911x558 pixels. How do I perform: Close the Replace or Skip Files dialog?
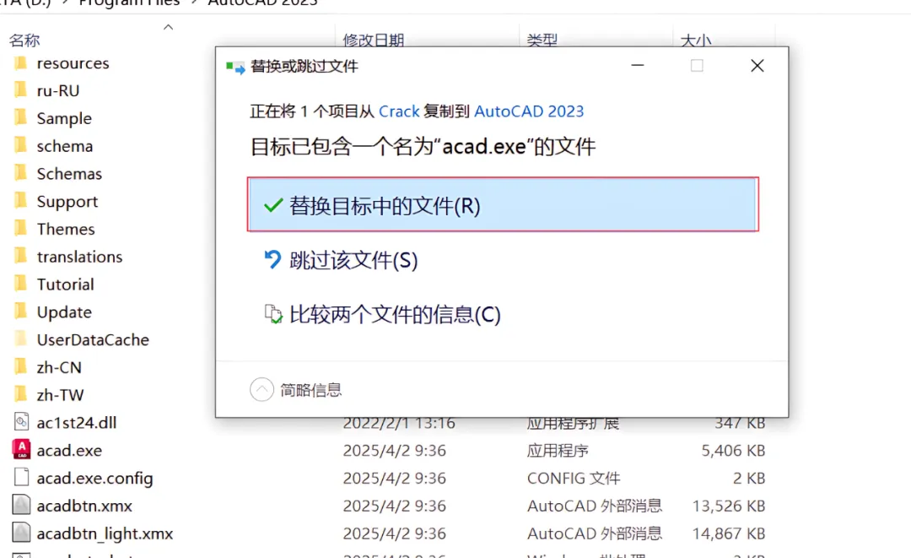[x=757, y=66]
